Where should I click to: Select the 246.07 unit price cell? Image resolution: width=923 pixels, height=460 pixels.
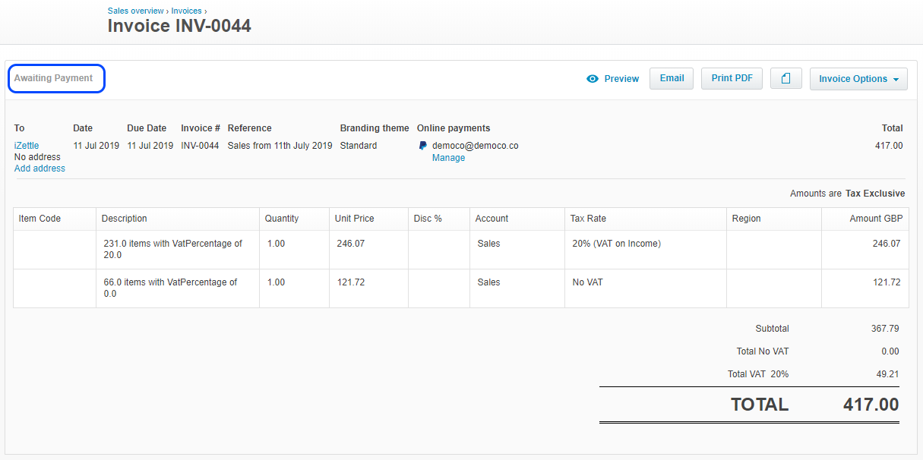351,244
